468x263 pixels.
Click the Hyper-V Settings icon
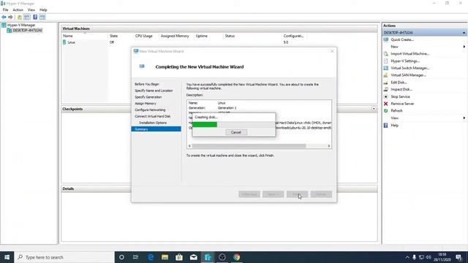[x=385, y=61]
